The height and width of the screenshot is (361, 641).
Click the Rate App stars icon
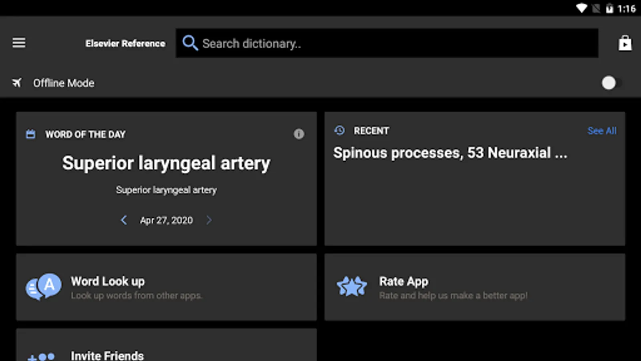pos(352,286)
